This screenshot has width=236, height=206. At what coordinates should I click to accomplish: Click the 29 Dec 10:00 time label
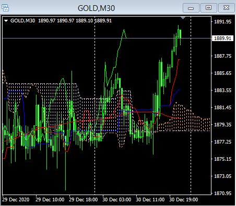(50, 200)
